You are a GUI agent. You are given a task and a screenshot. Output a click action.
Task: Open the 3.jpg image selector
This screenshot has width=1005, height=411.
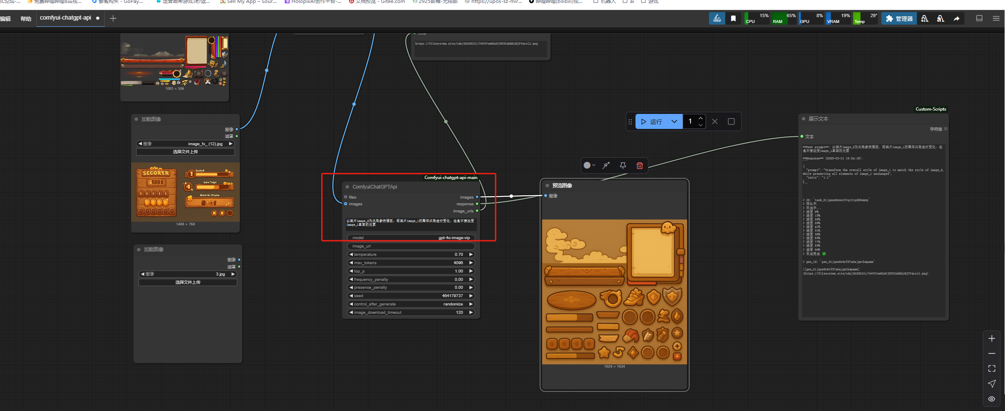click(188, 274)
